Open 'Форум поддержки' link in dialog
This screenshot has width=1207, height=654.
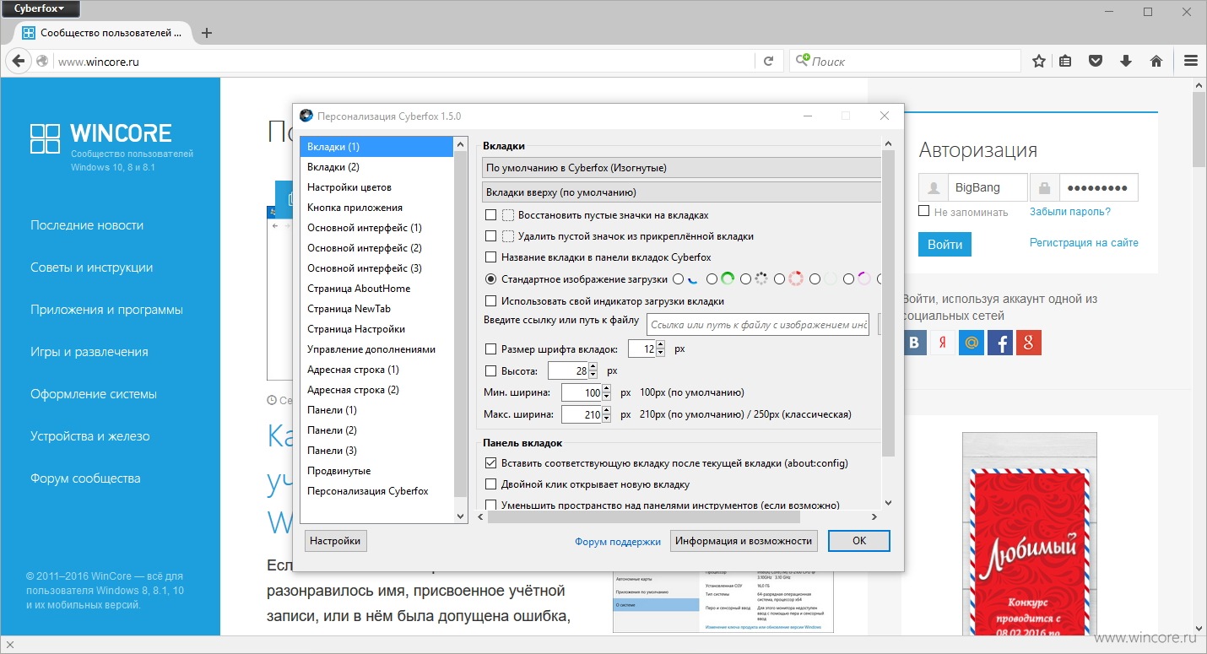pos(618,542)
